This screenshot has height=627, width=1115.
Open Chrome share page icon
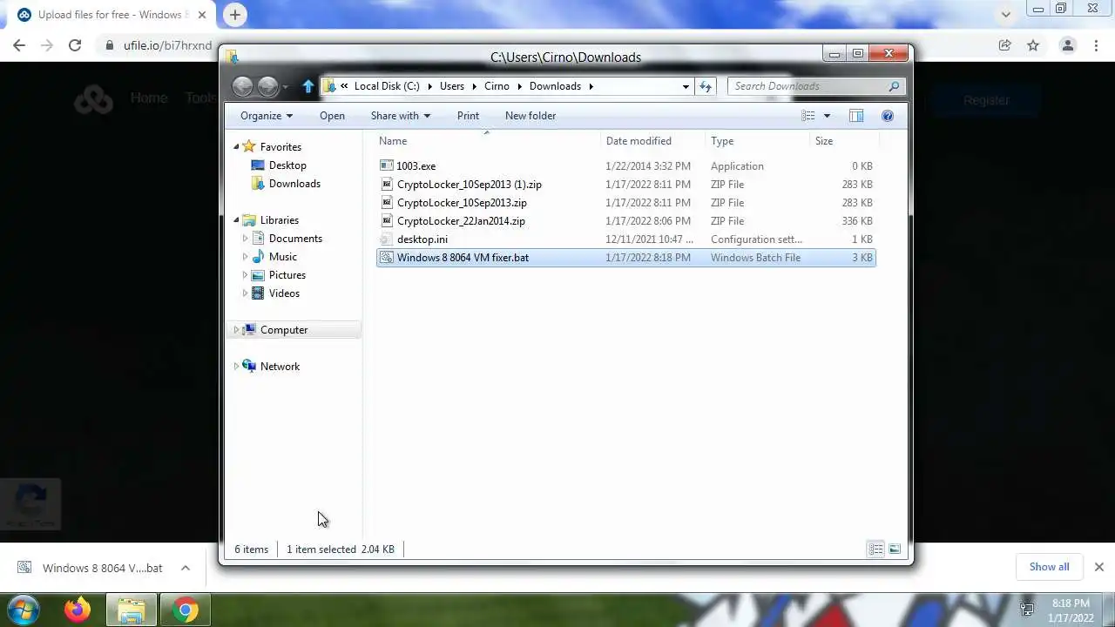(1004, 45)
